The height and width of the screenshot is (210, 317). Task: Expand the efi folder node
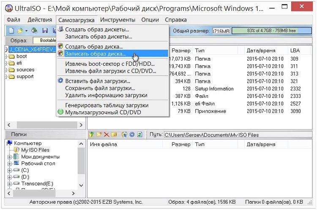(6, 63)
